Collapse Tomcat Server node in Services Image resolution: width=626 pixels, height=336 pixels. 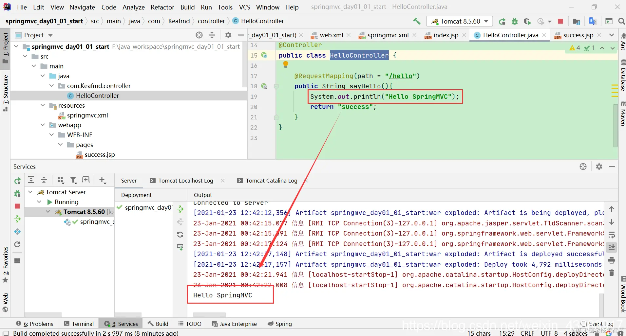[x=30, y=192]
